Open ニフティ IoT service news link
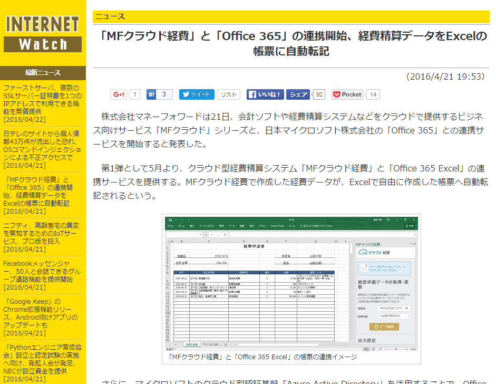 pos(41,233)
